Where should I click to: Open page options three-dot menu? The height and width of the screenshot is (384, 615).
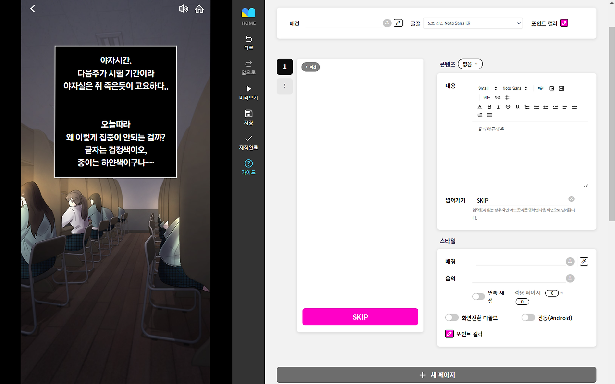point(284,86)
